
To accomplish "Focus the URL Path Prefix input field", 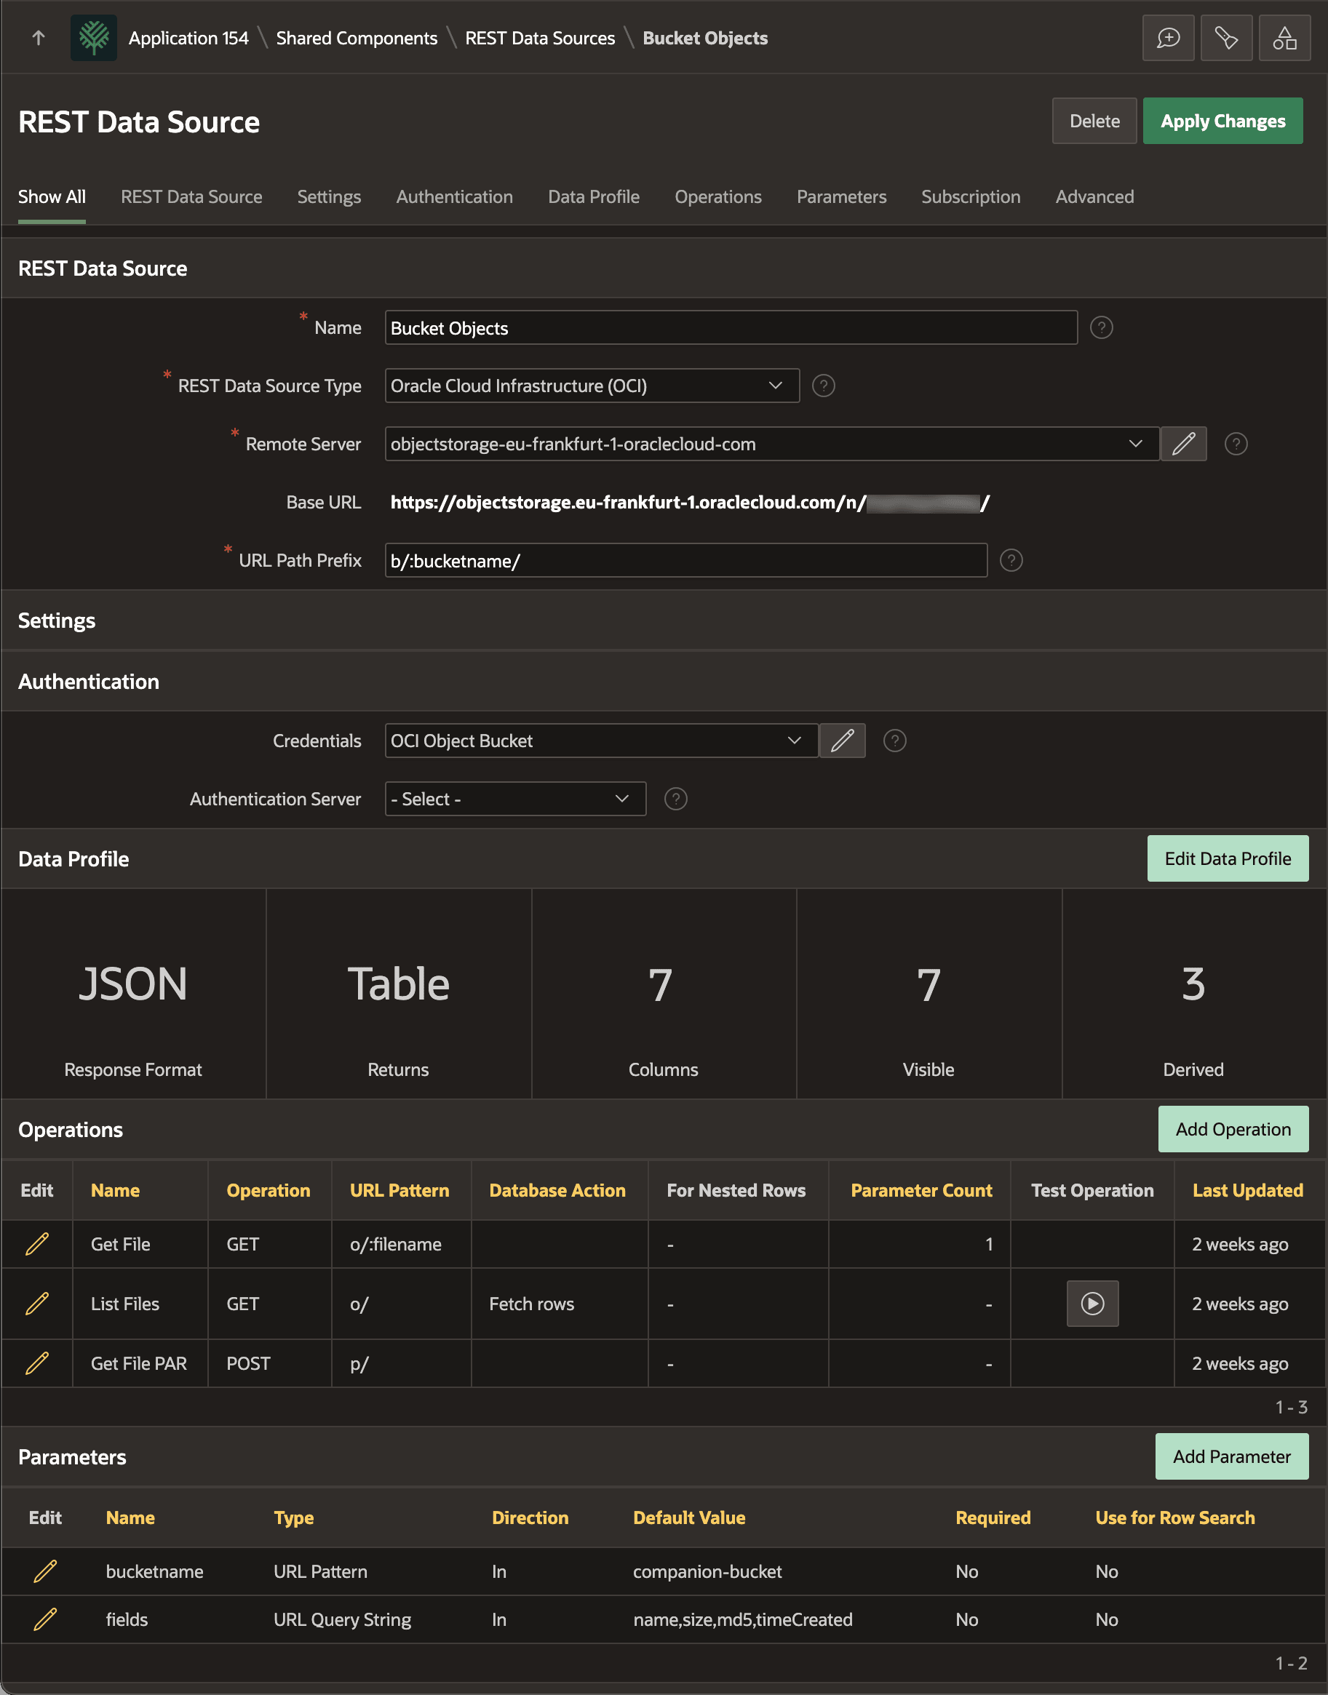I will (x=685, y=560).
